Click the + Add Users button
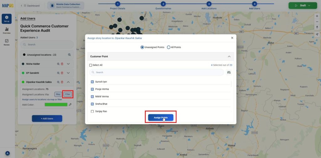This screenshot has width=321, height=158. (x=47, y=118)
